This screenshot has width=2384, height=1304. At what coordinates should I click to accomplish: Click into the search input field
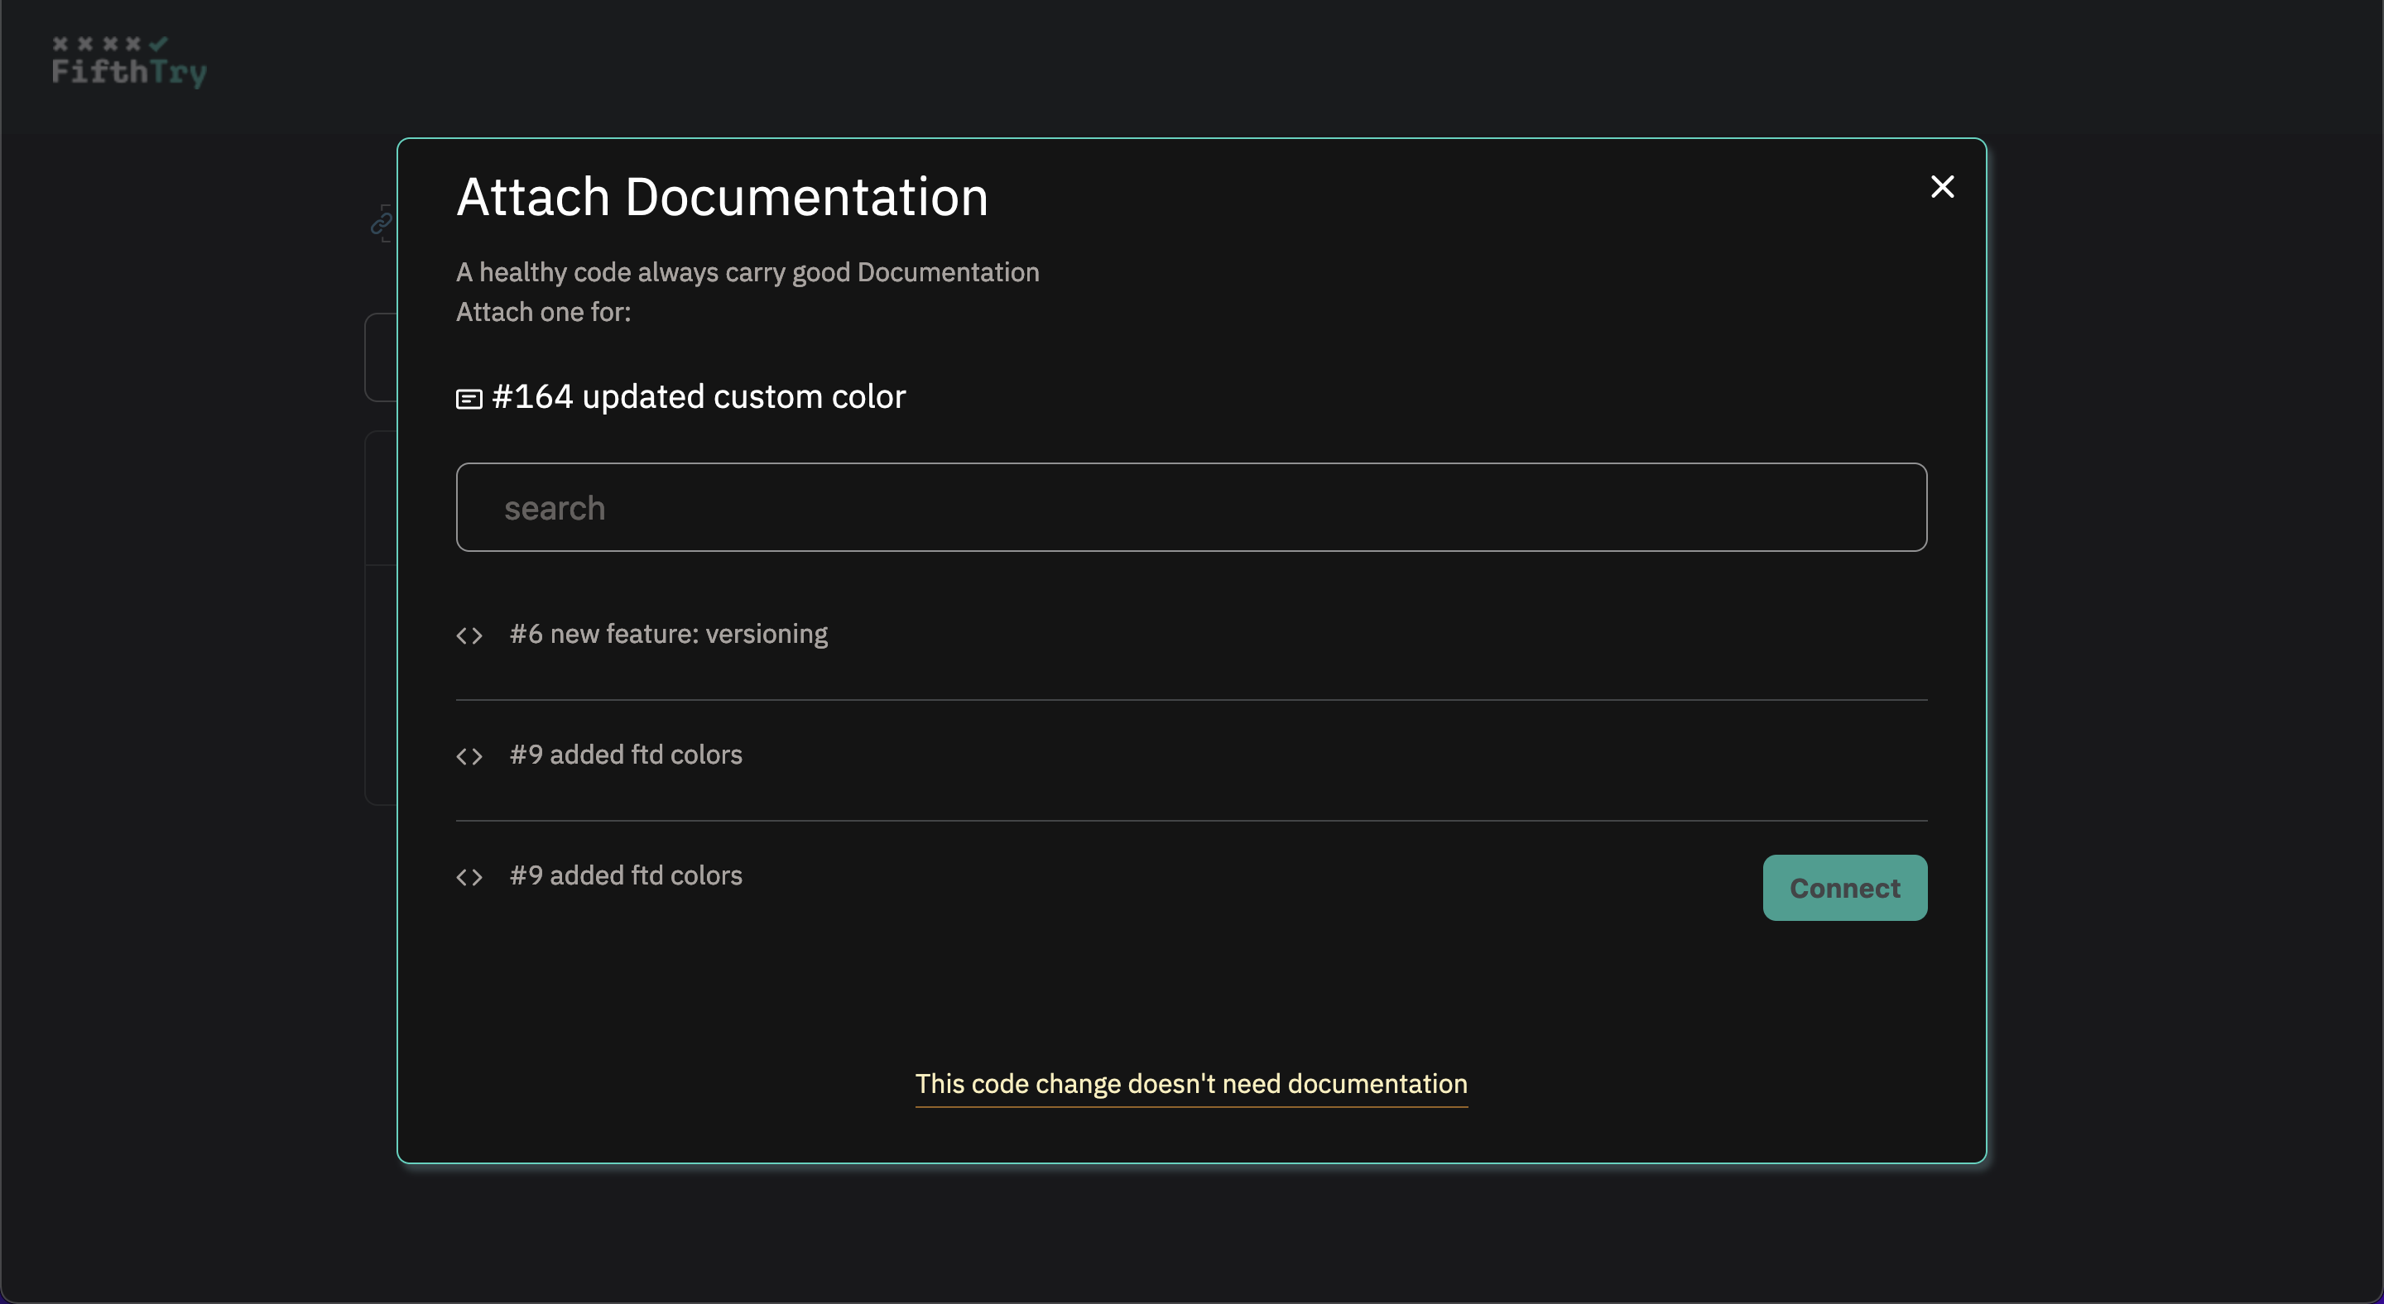pos(1191,508)
